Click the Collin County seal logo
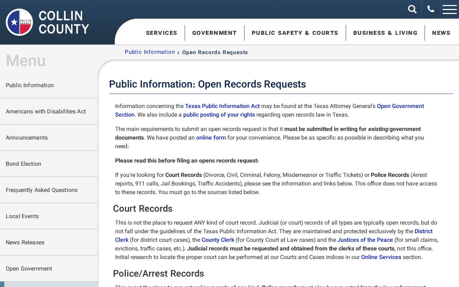This screenshot has width=459, height=287. (x=19, y=22)
